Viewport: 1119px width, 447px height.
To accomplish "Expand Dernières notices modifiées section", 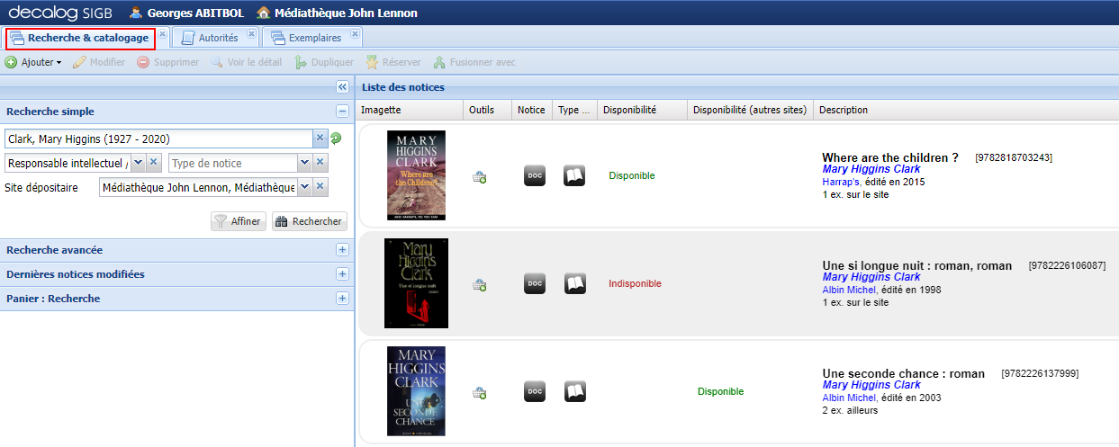I will (342, 274).
